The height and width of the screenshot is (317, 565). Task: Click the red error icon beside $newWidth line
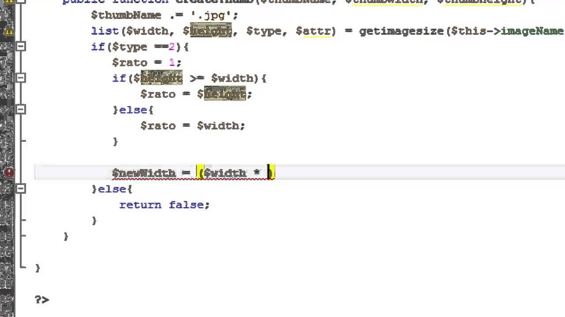(x=8, y=173)
